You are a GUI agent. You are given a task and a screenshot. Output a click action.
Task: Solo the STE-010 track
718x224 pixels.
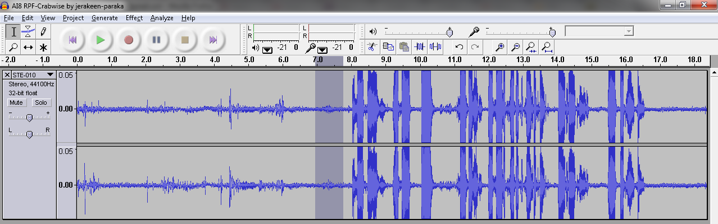coord(40,102)
